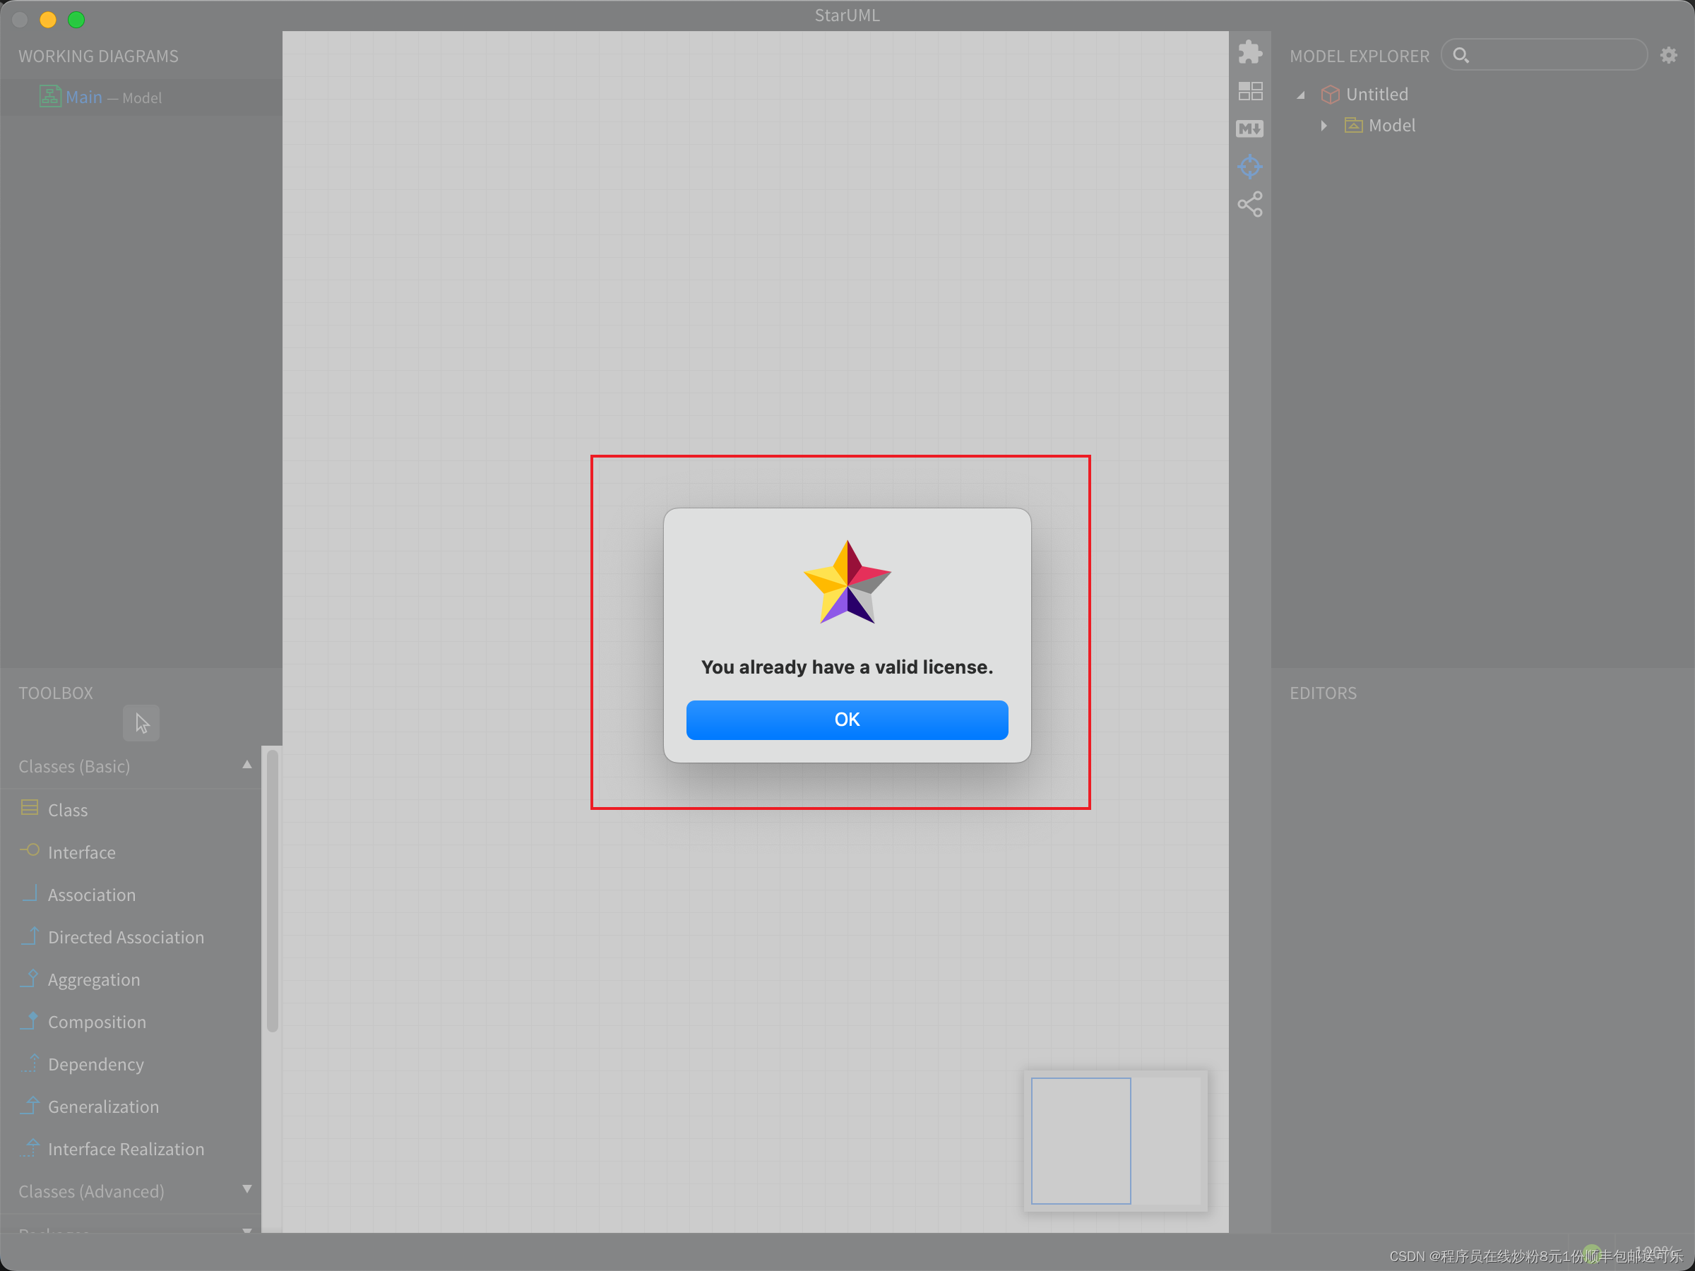Click the EDITORS panel label
The height and width of the screenshot is (1271, 1695).
[1321, 691]
